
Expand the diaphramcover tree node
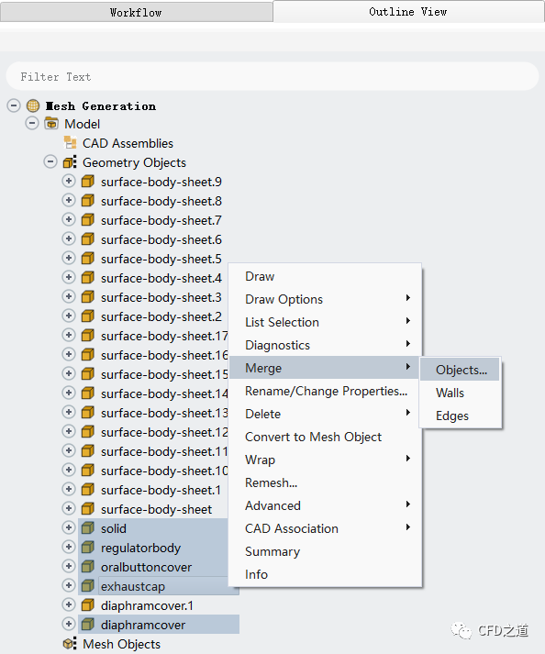pyautogui.click(x=69, y=624)
